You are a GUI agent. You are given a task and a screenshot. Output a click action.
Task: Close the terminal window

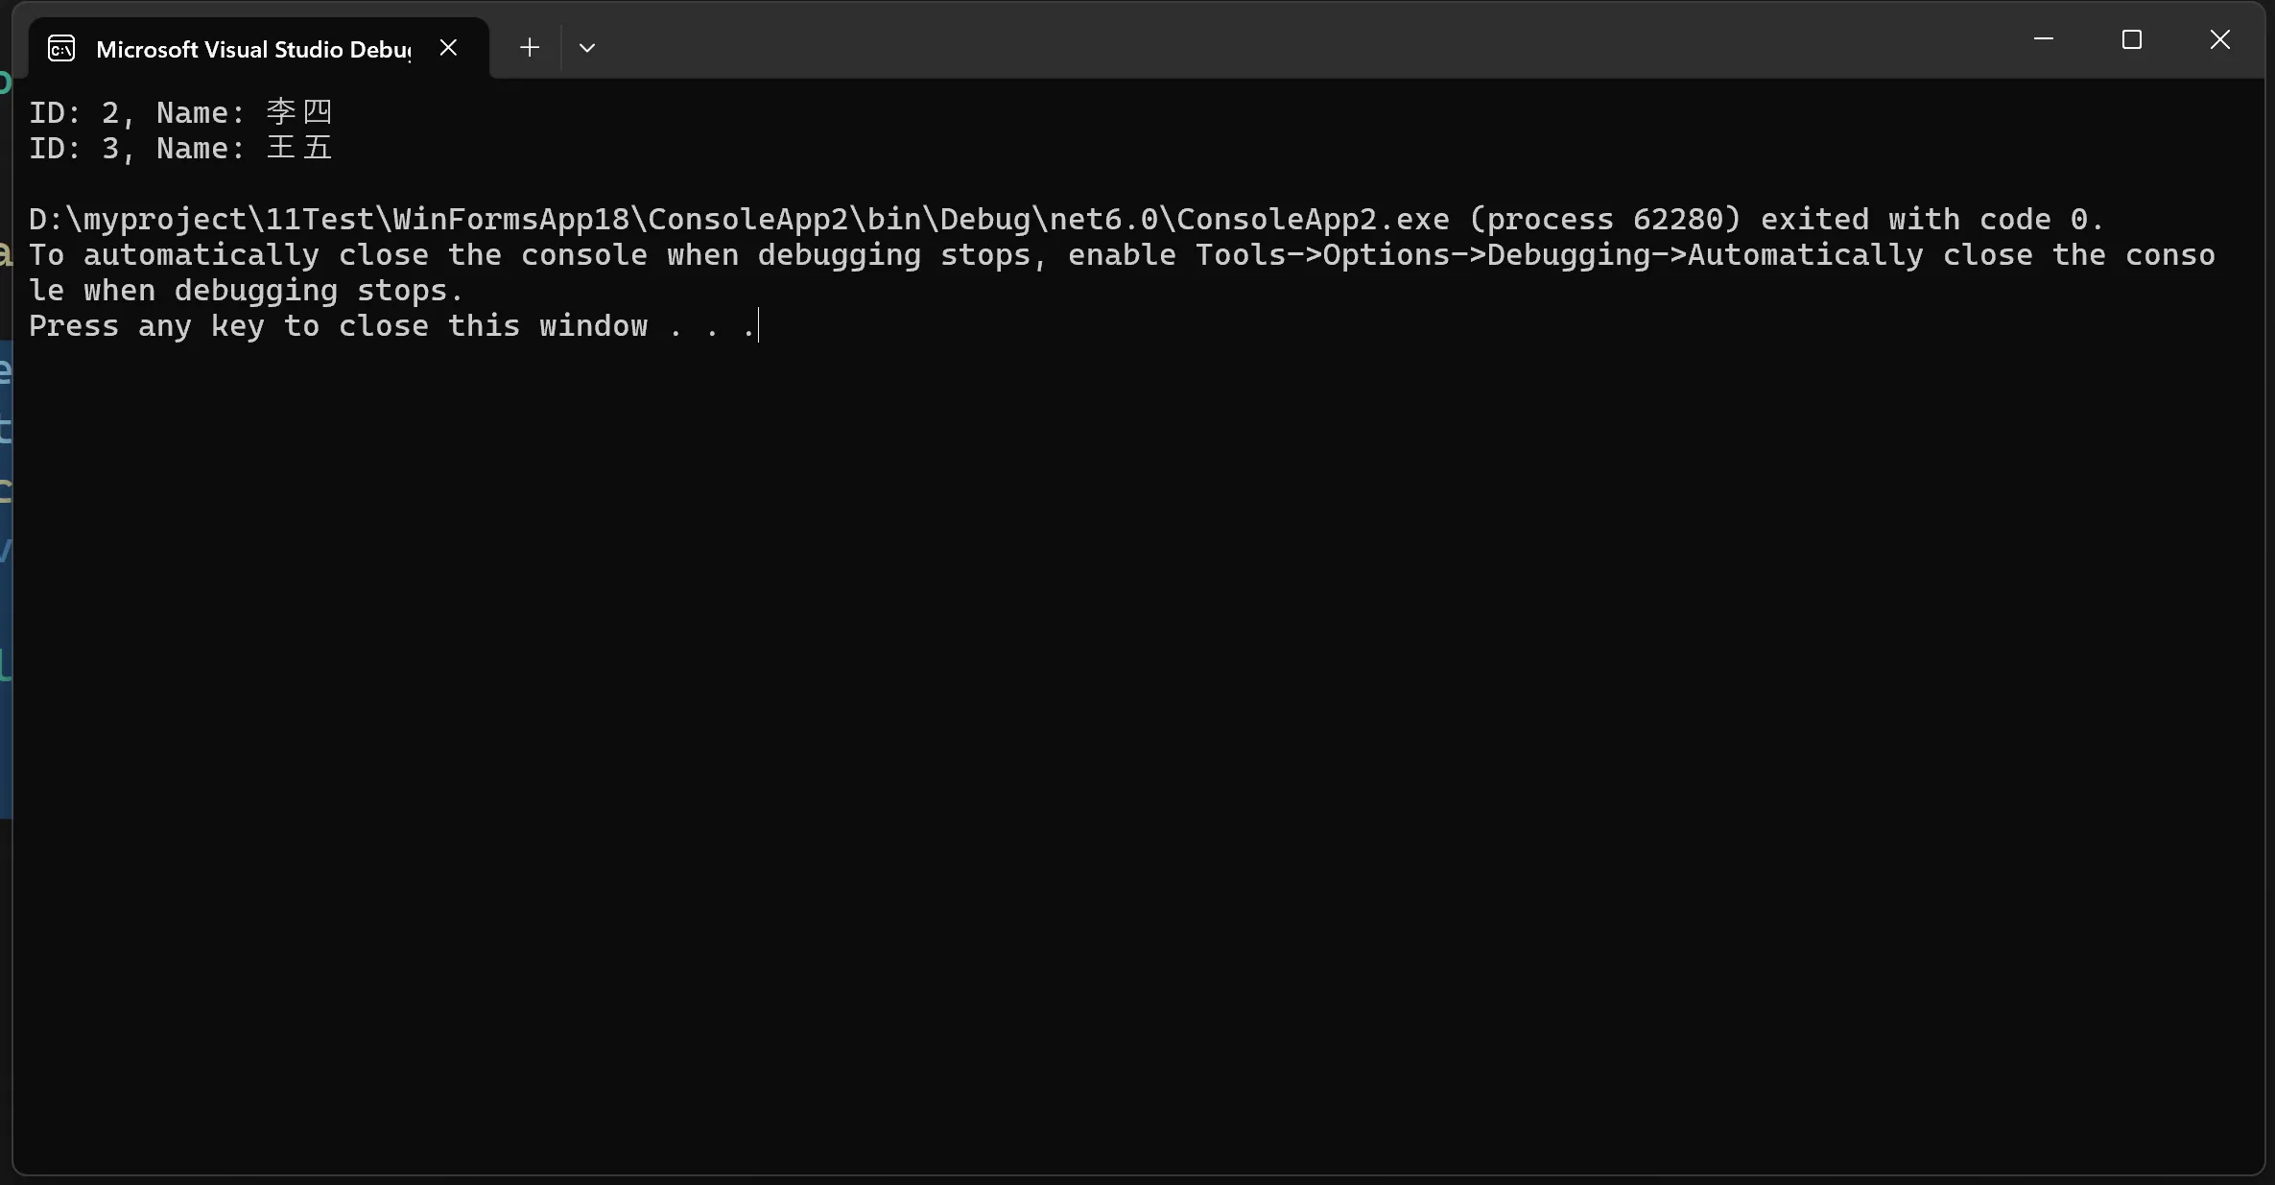point(2220,39)
